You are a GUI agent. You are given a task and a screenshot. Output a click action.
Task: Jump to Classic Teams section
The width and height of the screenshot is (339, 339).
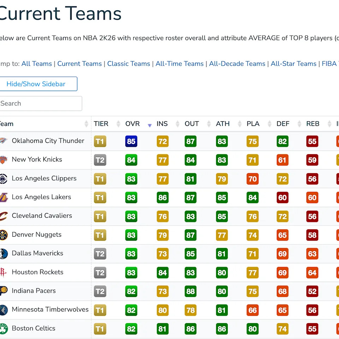[129, 64]
